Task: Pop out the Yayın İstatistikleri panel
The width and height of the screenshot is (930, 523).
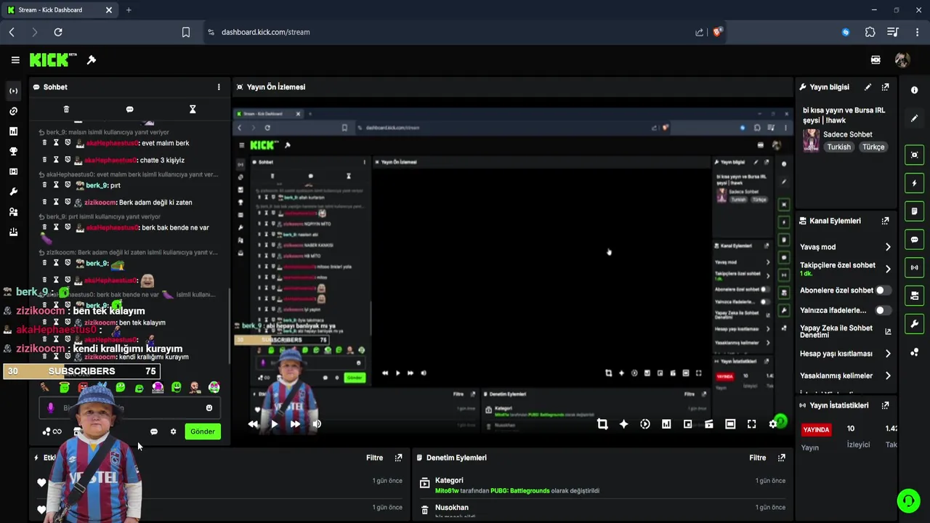Action: pyautogui.click(x=885, y=405)
